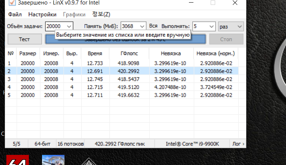Select row 1 with time 12.733
The height and width of the screenshot is (165, 286).
coord(122,63)
